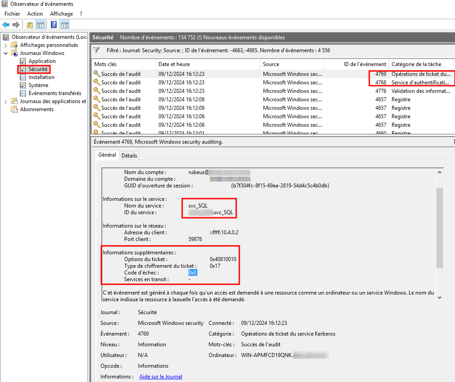This screenshot has width=455, height=382.
Task: Click the Application log icon
Action: [x=23, y=61]
